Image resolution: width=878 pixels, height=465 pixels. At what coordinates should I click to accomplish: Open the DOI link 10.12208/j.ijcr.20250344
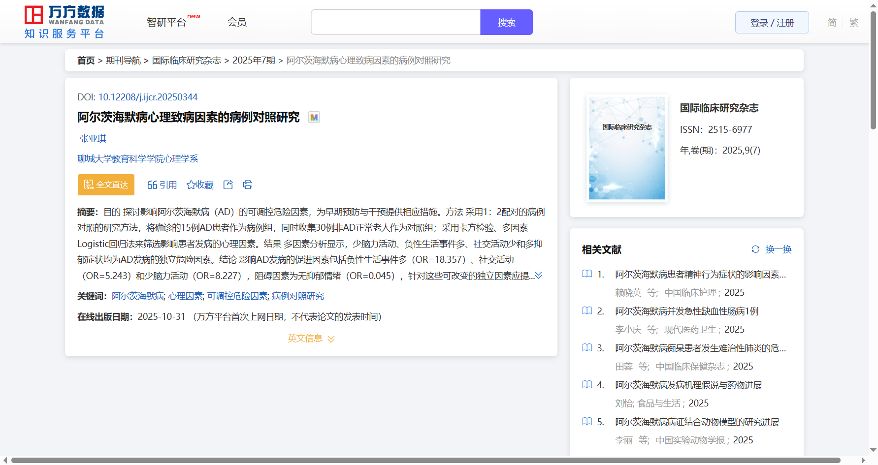point(148,97)
